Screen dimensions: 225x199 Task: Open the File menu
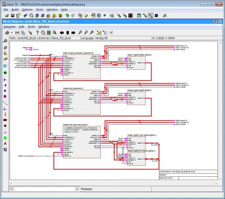point(6,10)
